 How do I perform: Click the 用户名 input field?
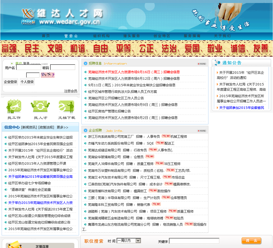[x=29, y=67]
